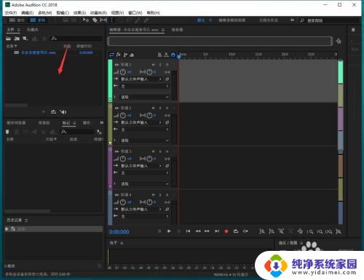Open the 多轨(M) menu
The height and width of the screenshot is (280, 364).
point(44,12)
